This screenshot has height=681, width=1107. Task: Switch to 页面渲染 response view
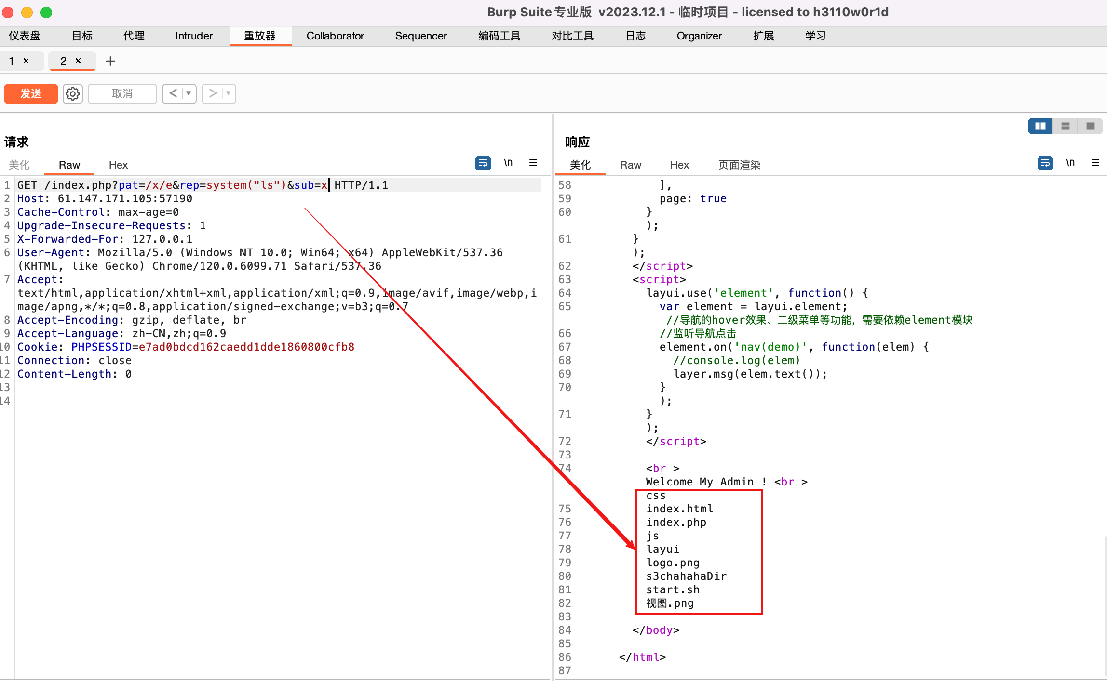click(739, 165)
